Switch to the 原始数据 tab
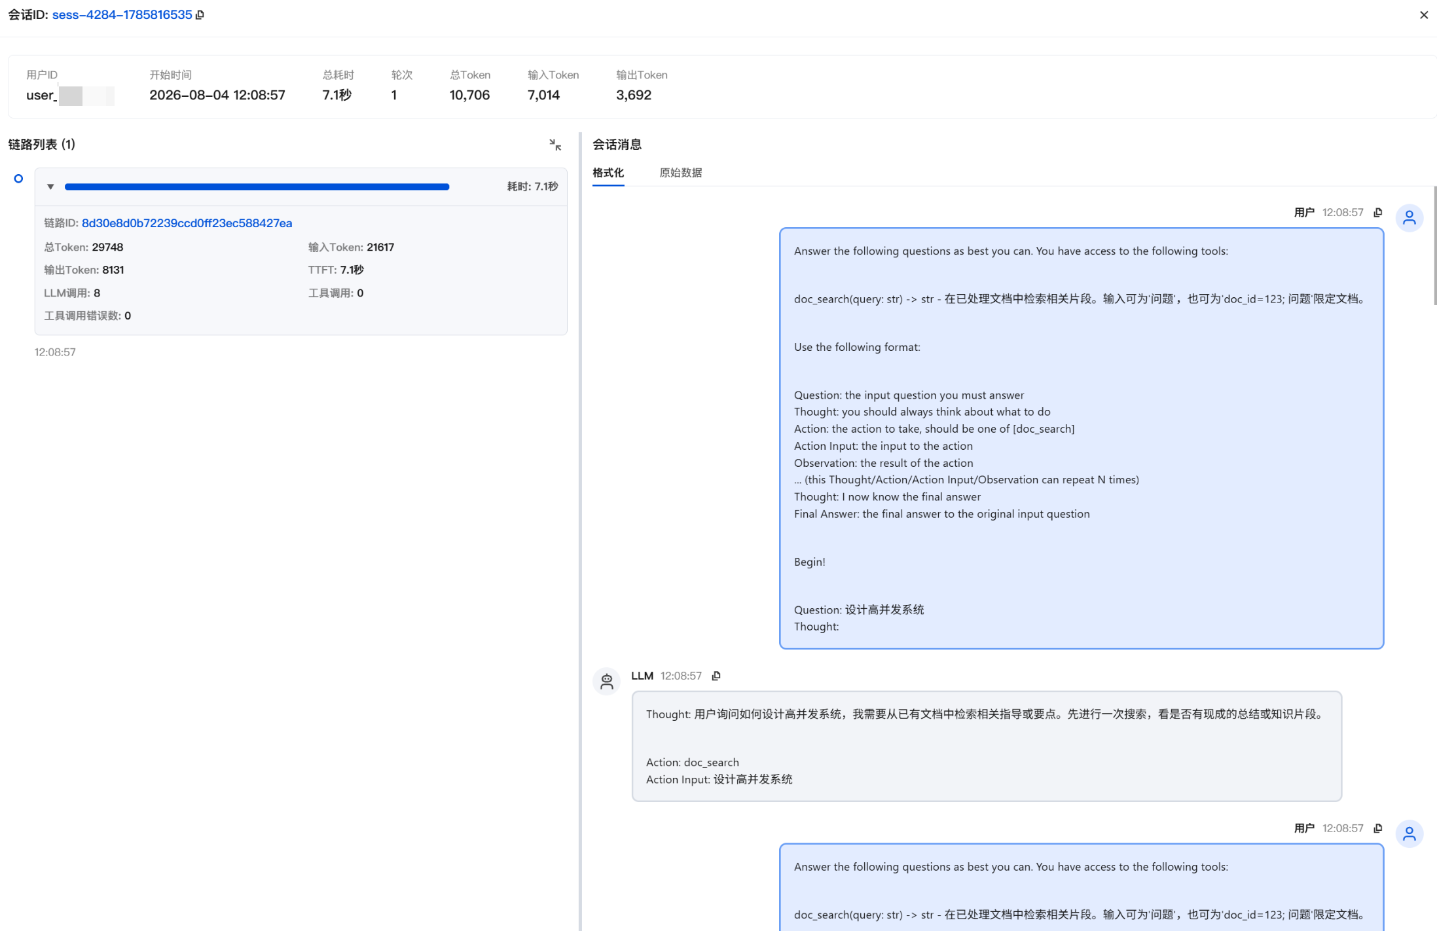Image resolution: width=1437 pixels, height=931 pixels. coord(681,173)
